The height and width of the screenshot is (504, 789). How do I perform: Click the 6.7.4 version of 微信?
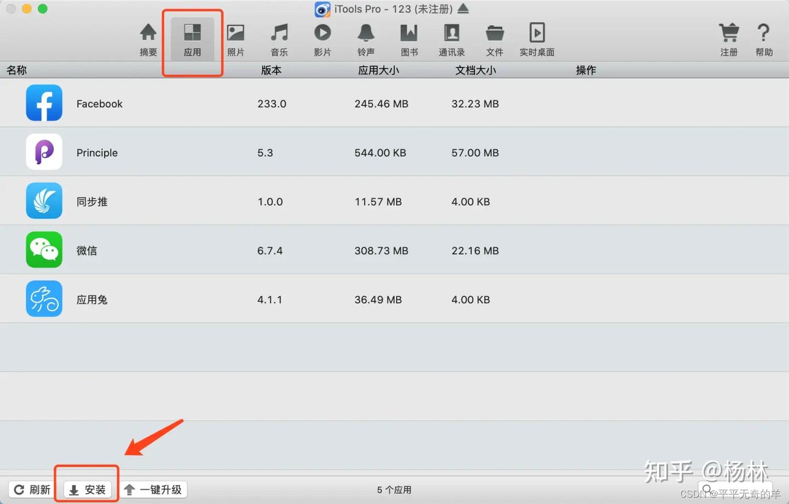click(270, 251)
